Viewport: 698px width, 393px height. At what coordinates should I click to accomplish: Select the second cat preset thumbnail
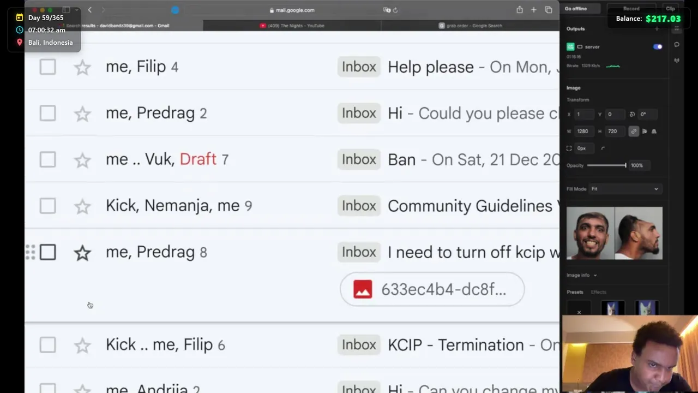tap(647, 308)
